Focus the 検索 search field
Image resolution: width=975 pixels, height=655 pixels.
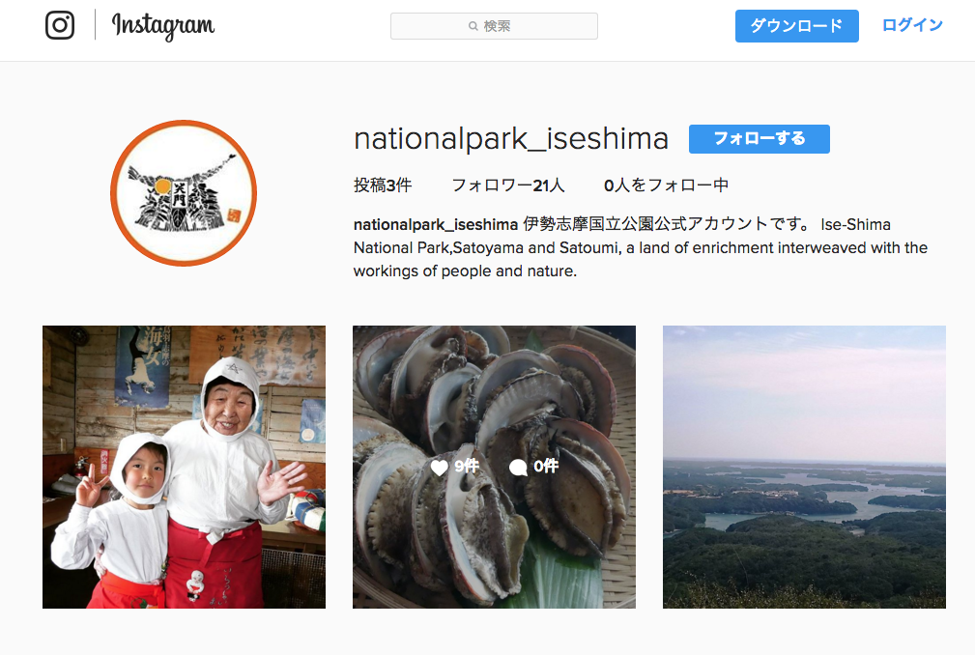click(x=495, y=26)
